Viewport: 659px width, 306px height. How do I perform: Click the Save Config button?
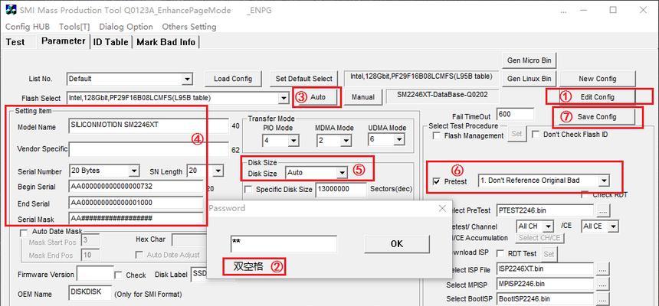coord(597,117)
